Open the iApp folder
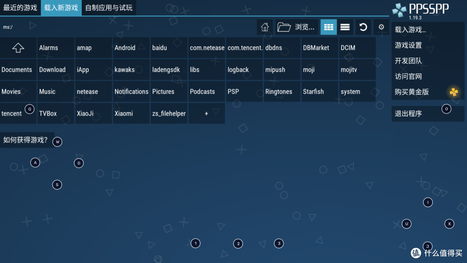The height and width of the screenshot is (263, 467). [x=93, y=70]
